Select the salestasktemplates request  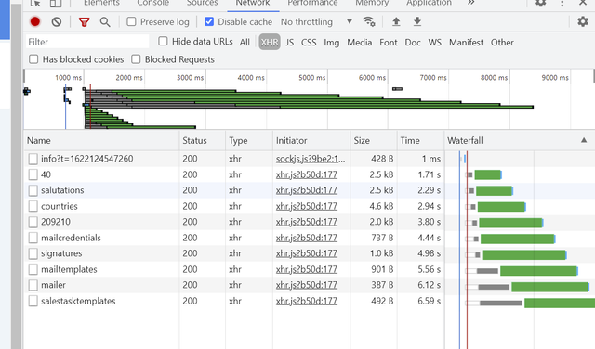pyautogui.click(x=78, y=301)
